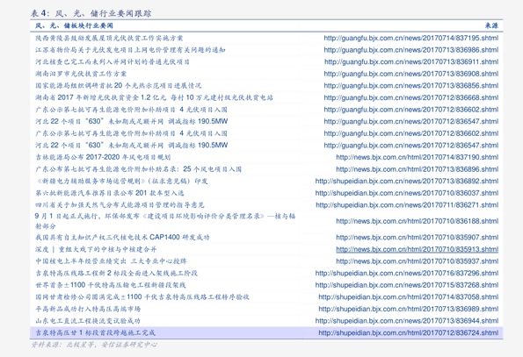Open the shupeidian link ending 837296.shtml
Image resolution: width=523 pixels, height=357 pixels.
click(x=407, y=273)
